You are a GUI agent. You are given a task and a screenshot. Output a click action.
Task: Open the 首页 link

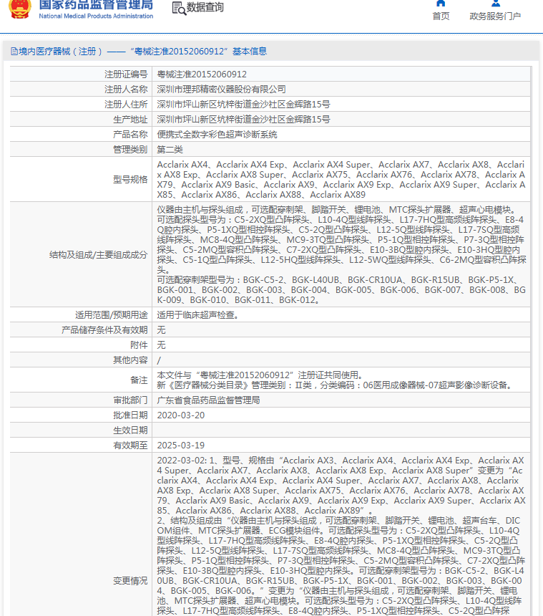click(x=441, y=16)
